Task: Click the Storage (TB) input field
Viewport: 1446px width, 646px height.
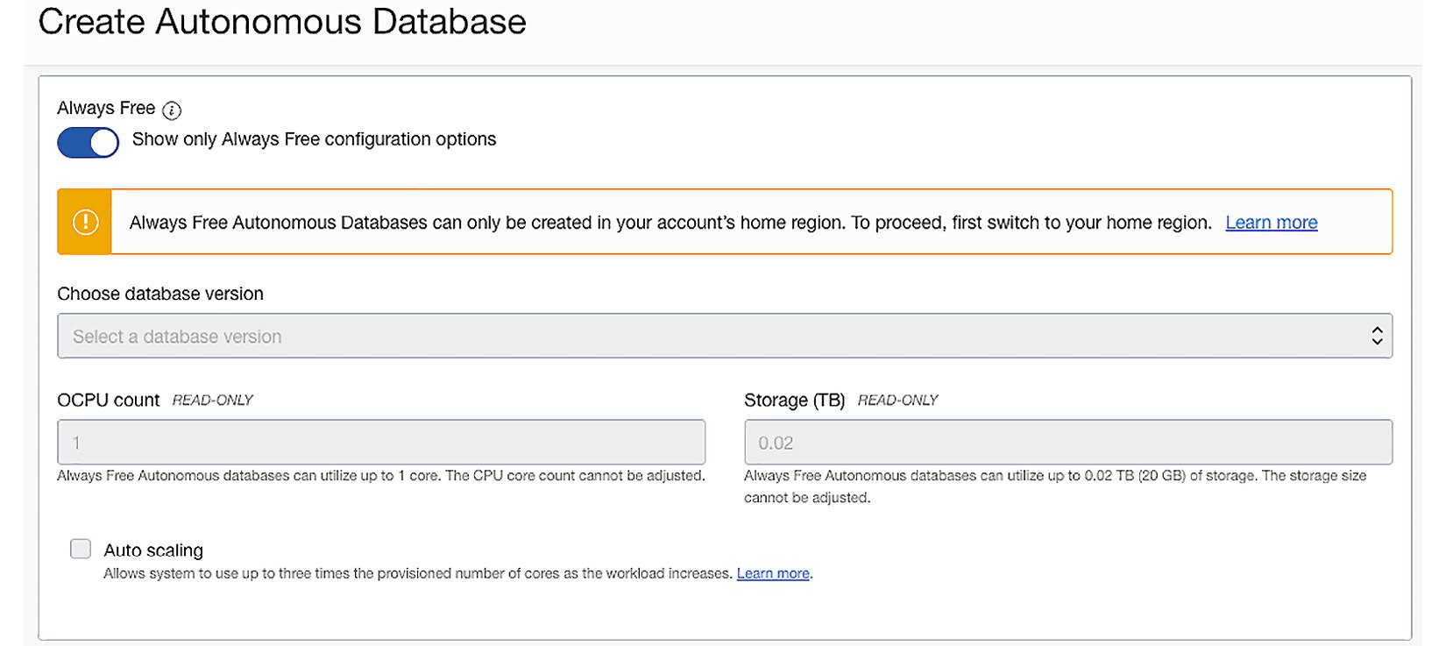Action: pyautogui.click(x=1067, y=443)
